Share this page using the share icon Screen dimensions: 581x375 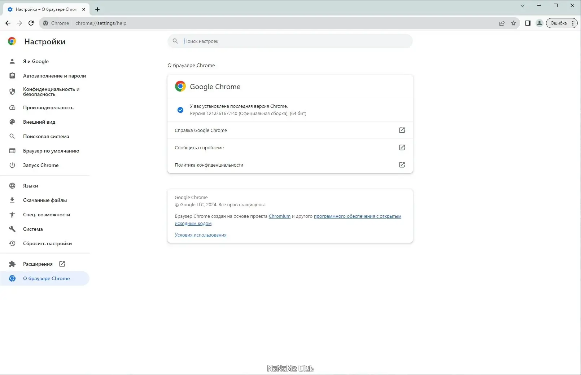502,23
